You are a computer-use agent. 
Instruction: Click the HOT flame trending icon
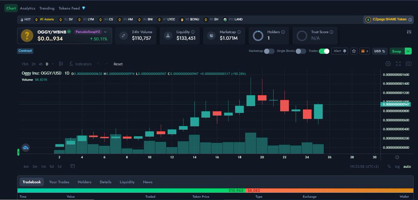point(22,19)
